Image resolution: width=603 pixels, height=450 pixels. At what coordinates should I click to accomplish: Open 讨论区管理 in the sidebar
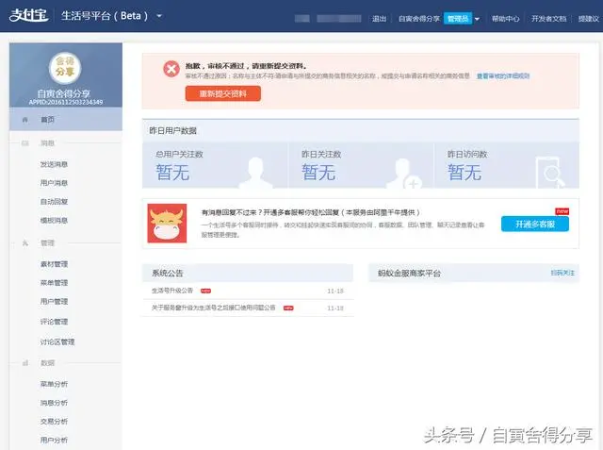click(x=57, y=342)
